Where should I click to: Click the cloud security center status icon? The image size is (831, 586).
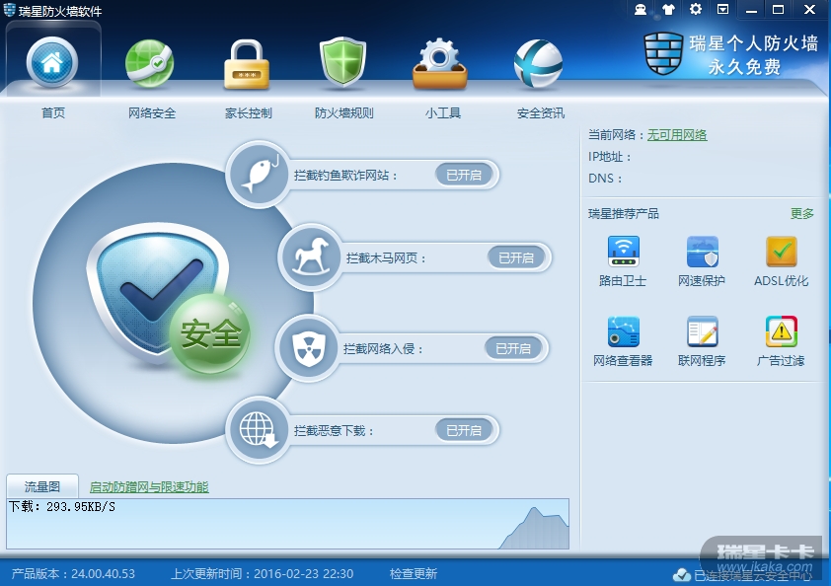point(682,575)
